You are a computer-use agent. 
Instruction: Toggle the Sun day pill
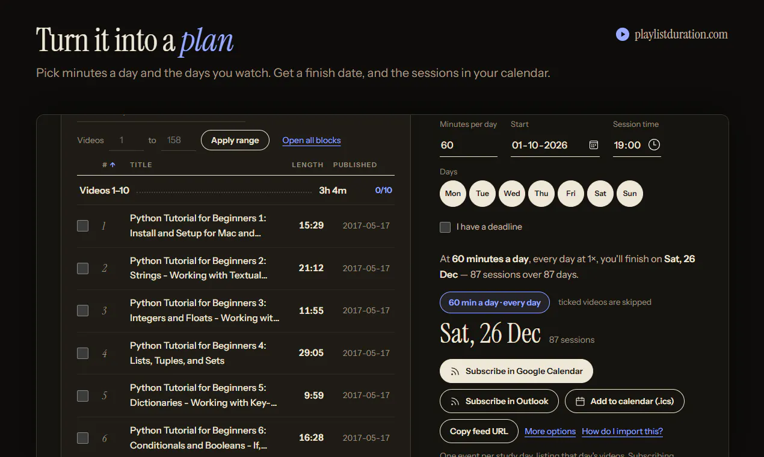(x=630, y=194)
